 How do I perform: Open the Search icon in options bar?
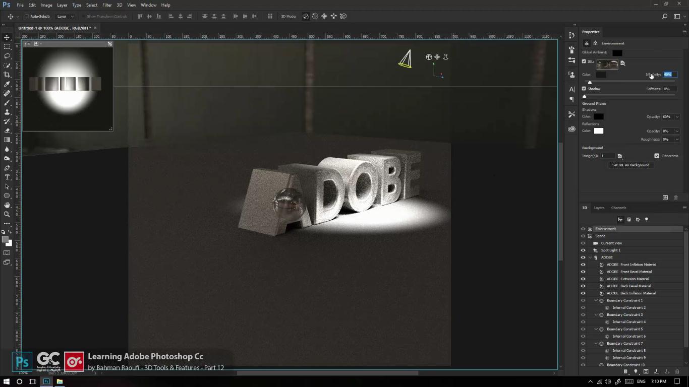tap(665, 16)
